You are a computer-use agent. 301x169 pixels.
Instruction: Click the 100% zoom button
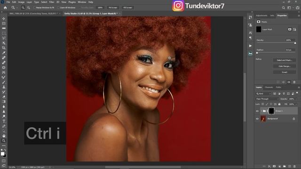[x=100, y=8]
